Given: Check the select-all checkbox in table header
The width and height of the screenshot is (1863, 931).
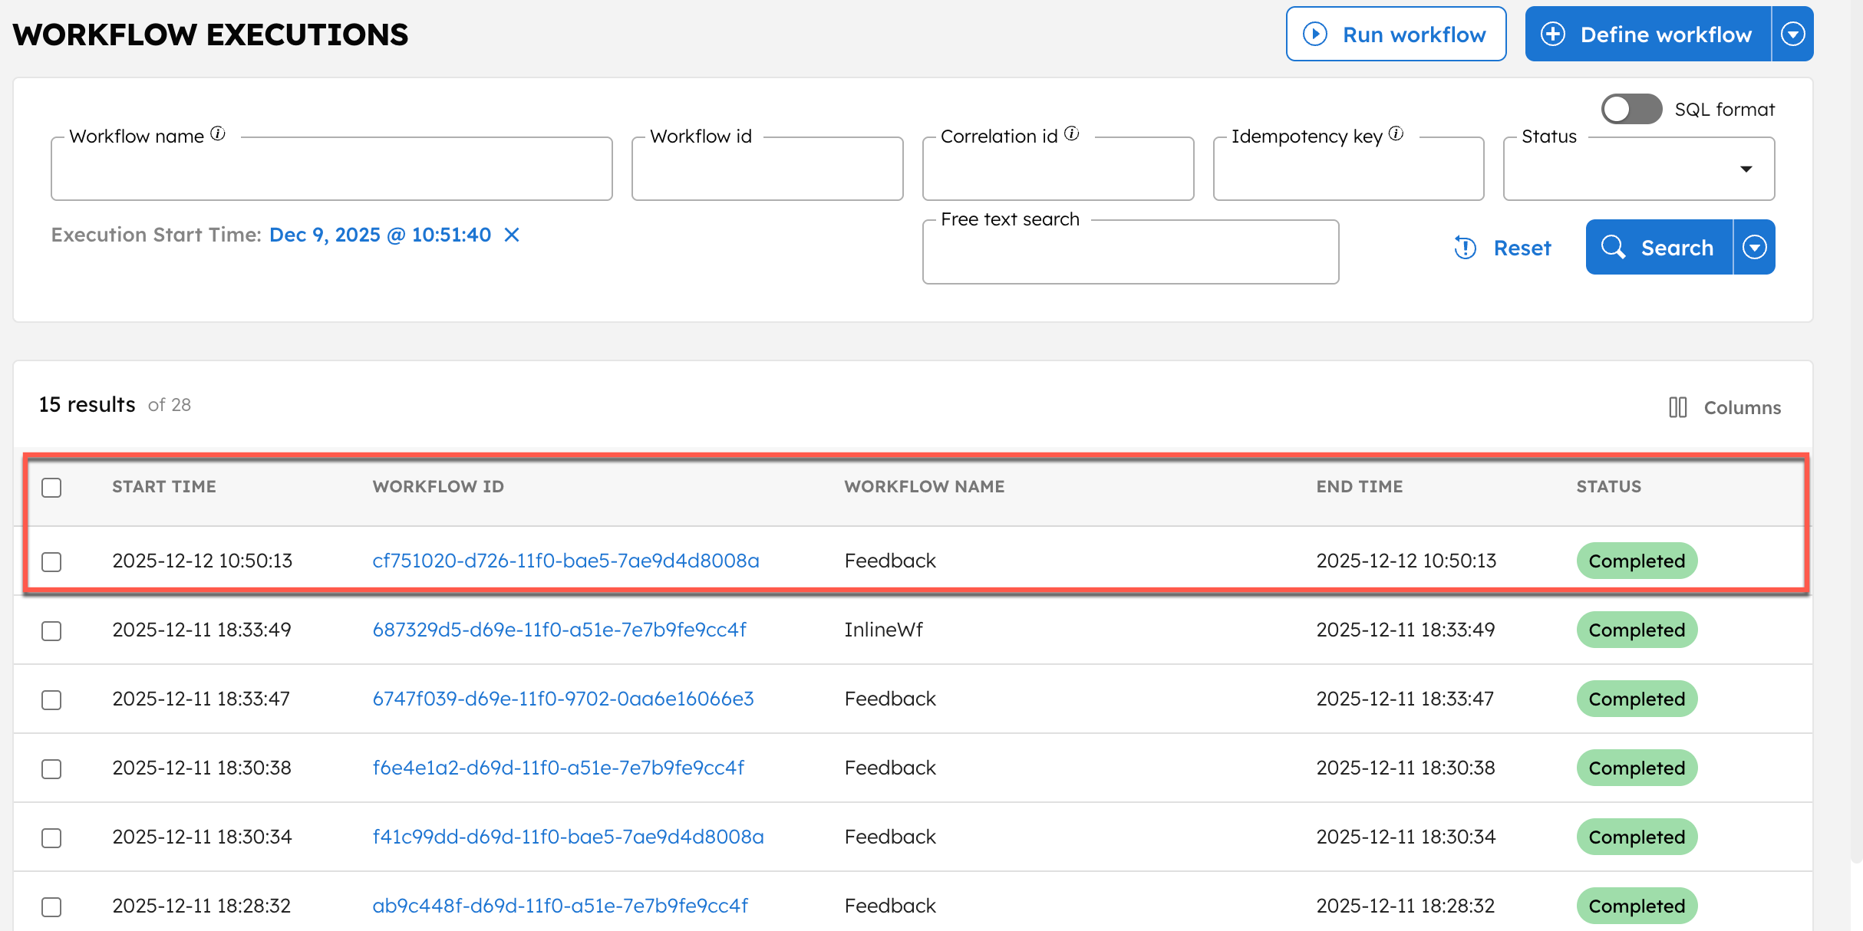Looking at the screenshot, I should click(51, 486).
